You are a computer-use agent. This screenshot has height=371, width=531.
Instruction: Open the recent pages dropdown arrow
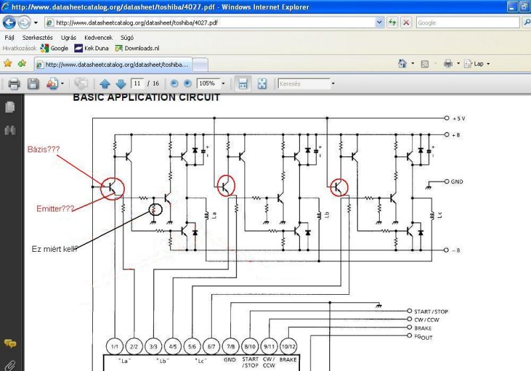[36, 23]
